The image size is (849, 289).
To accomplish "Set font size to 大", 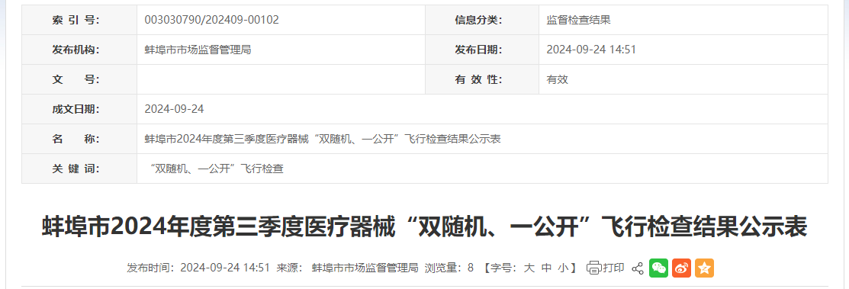I will click(x=528, y=268).
